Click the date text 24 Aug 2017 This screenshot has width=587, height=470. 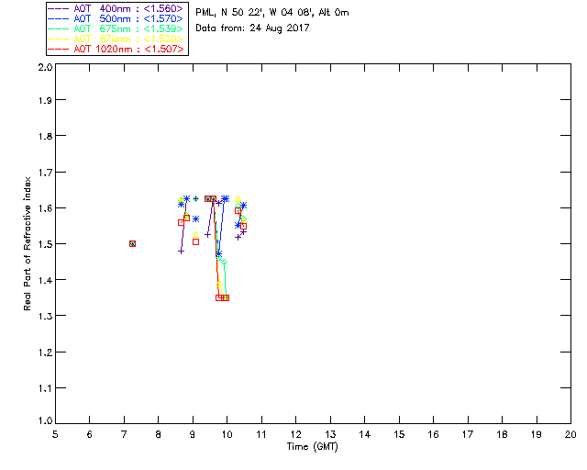coord(280,28)
